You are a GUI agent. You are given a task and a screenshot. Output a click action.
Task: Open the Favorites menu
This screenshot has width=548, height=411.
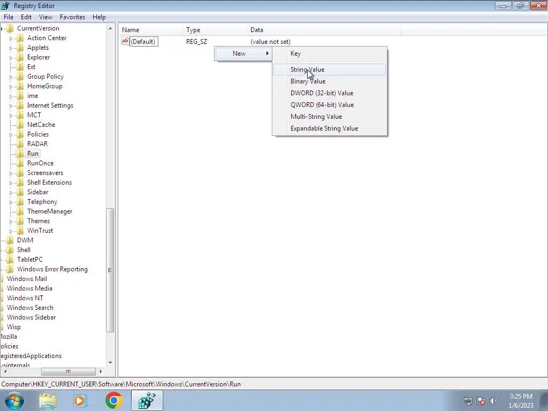pyautogui.click(x=72, y=17)
